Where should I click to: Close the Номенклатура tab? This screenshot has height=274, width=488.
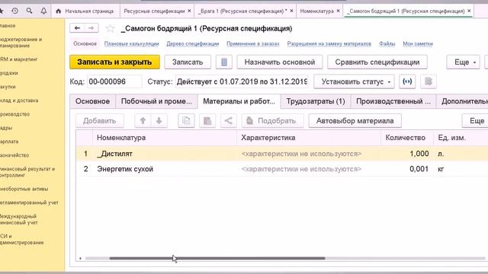tap(339, 11)
